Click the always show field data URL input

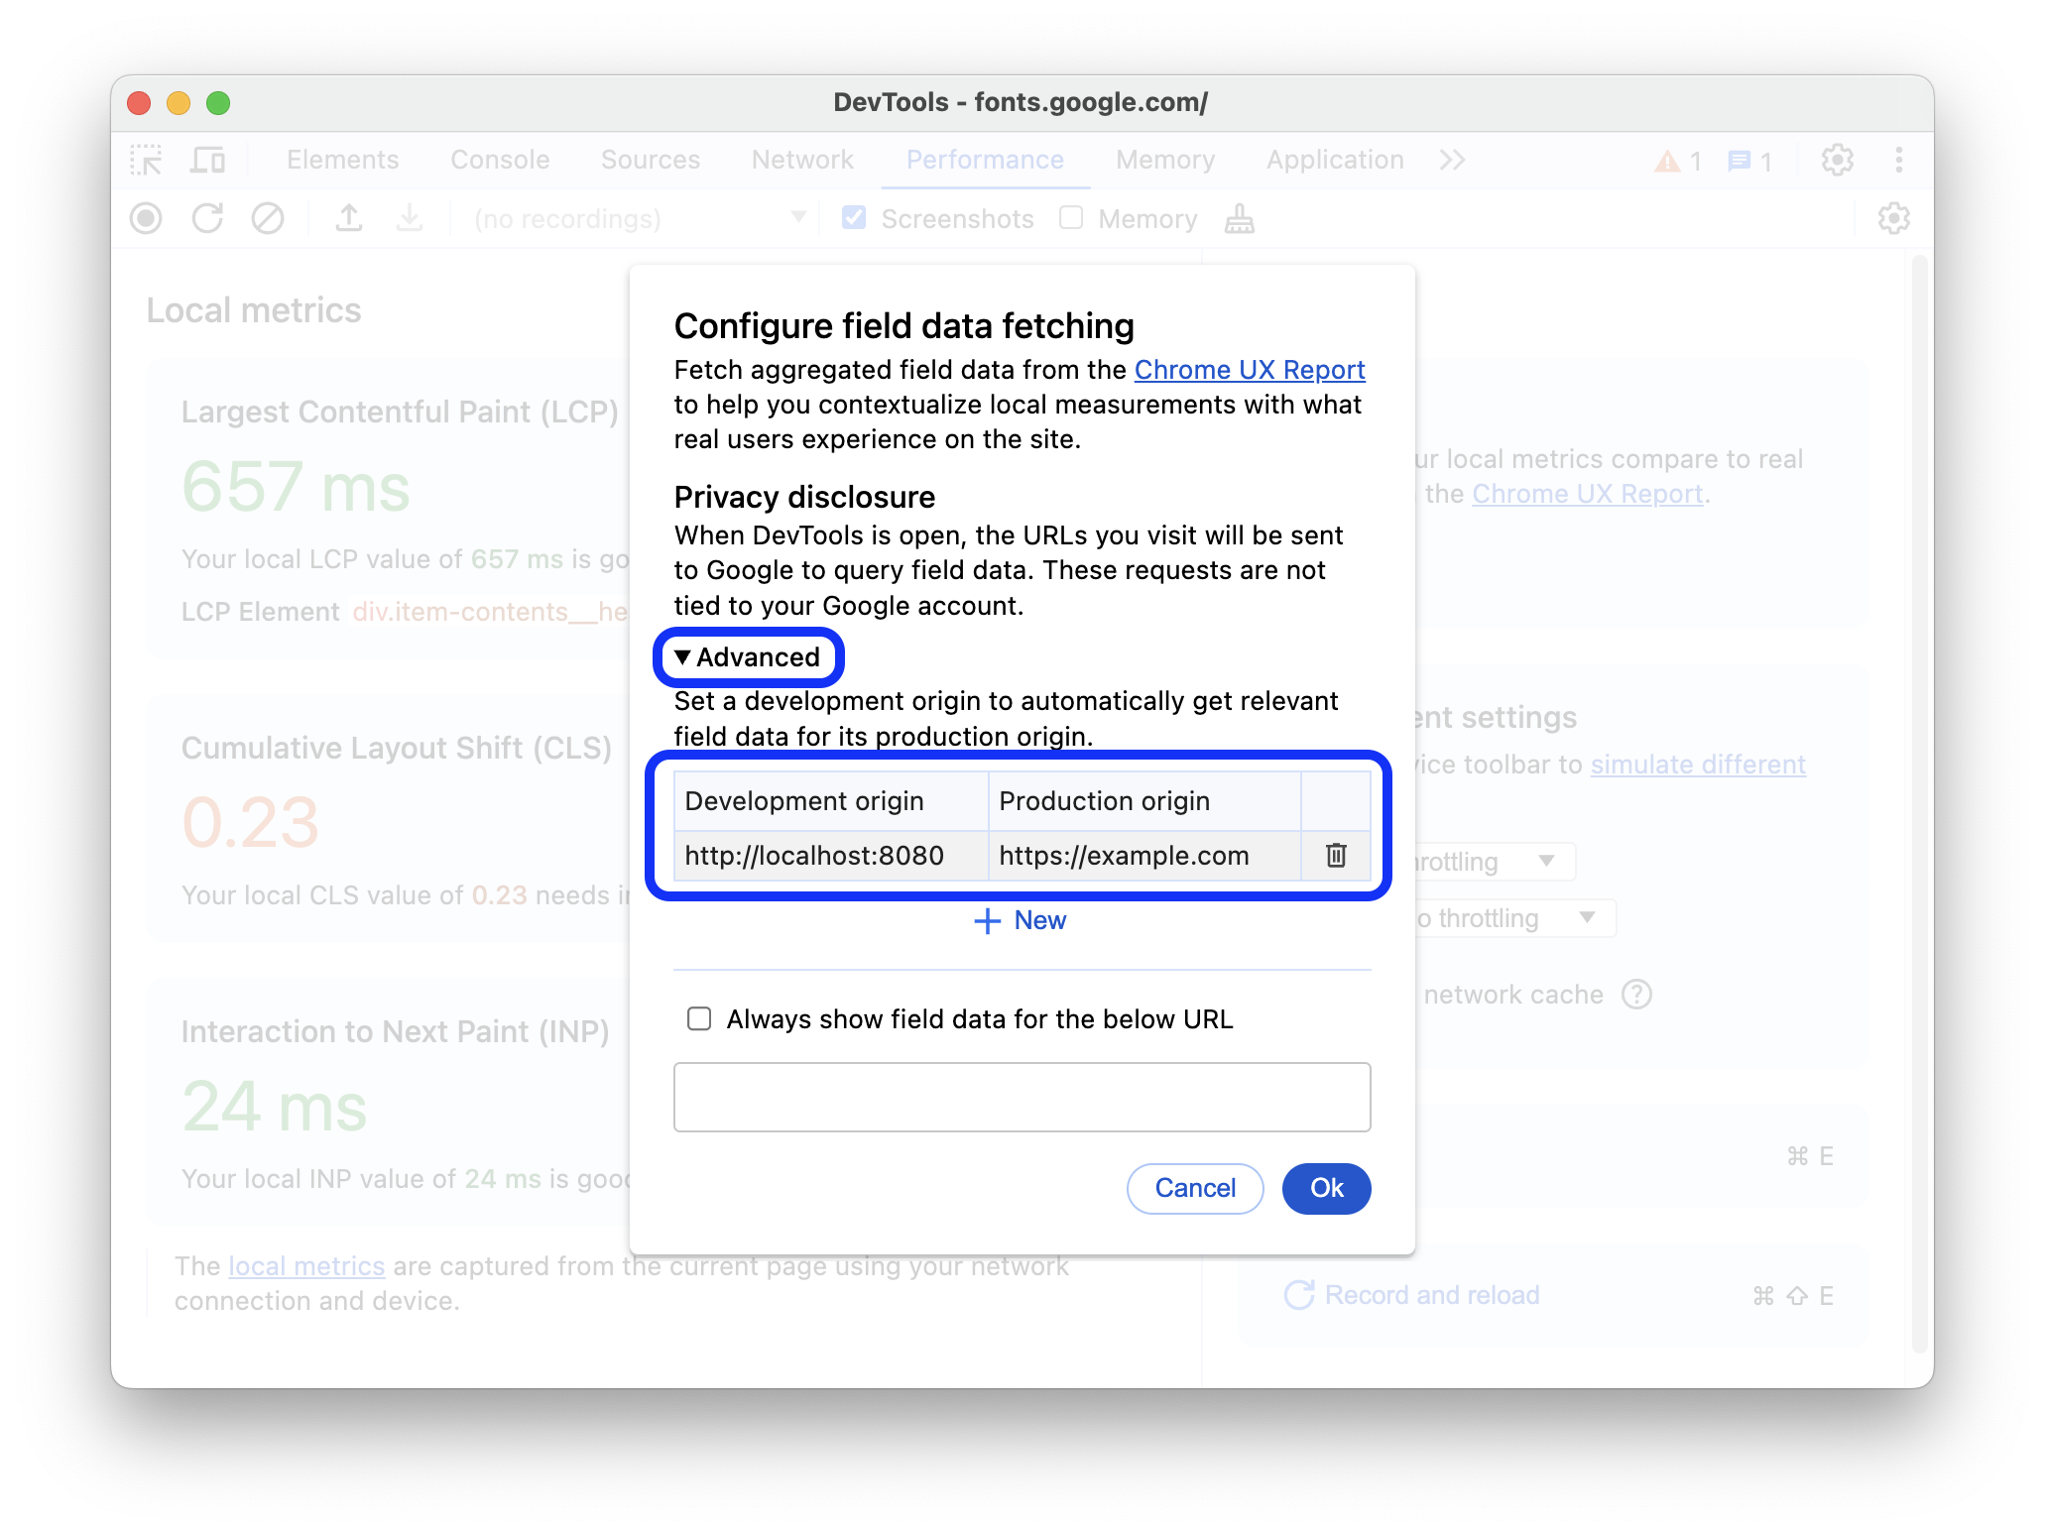click(1024, 1097)
